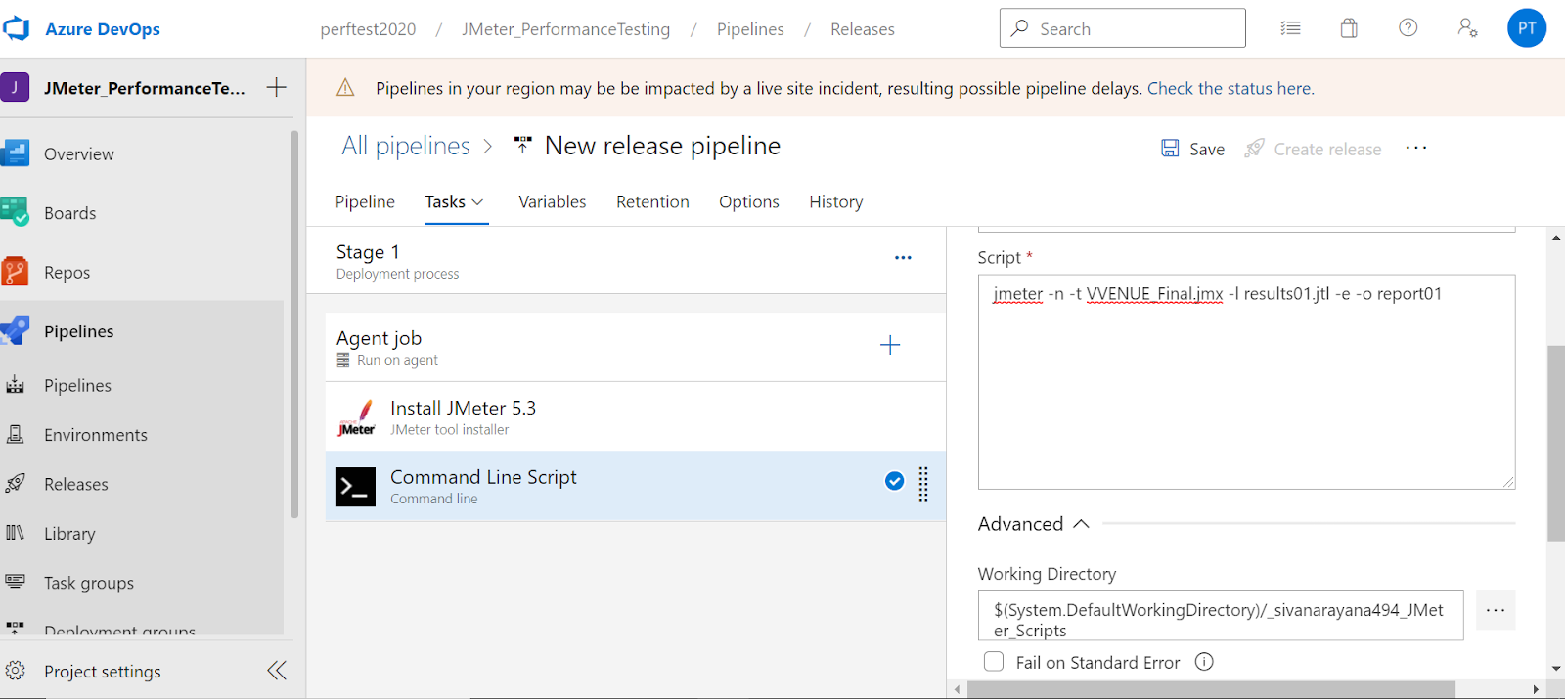
Task: Switch to the History tab
Action: tap(836, 201)
